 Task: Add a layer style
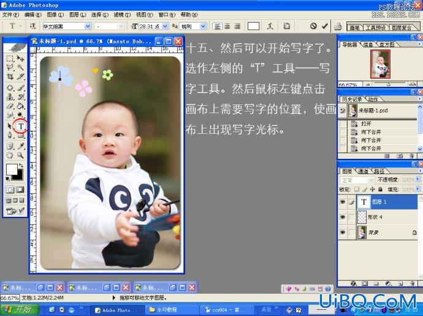353,284
